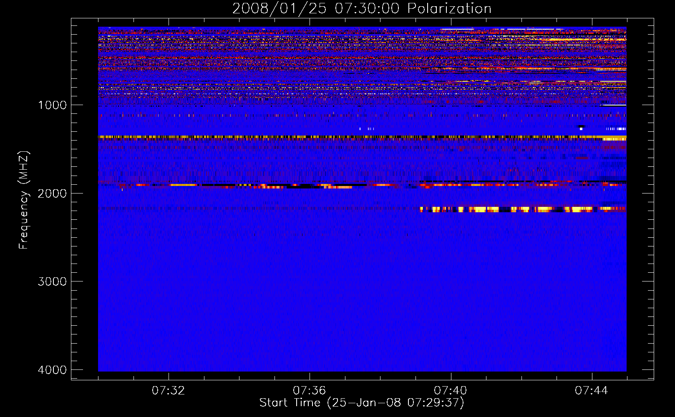The width and height of the screenshot is (675, 417).
Task: Click the 4000 frequency tick label
Action: (x=52, y=370)
